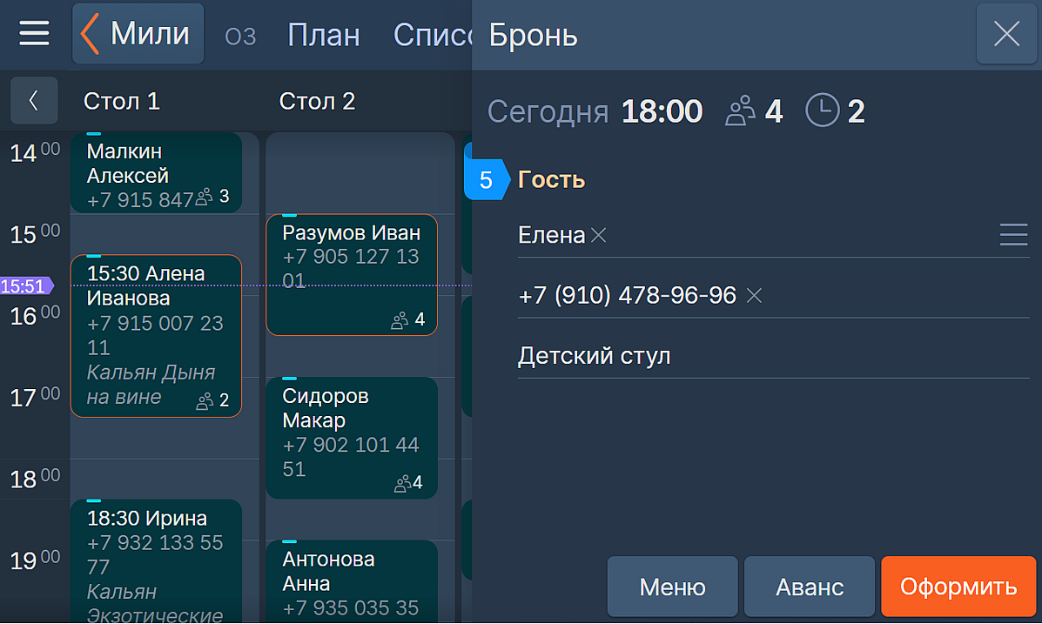Close the Бронь panel
The width and height of the screenshot is (1042, 624).
(1006, 34)
